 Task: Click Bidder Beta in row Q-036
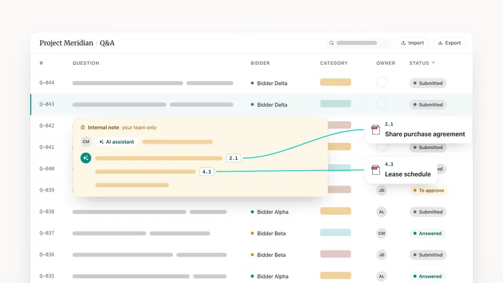click(268, 255)
